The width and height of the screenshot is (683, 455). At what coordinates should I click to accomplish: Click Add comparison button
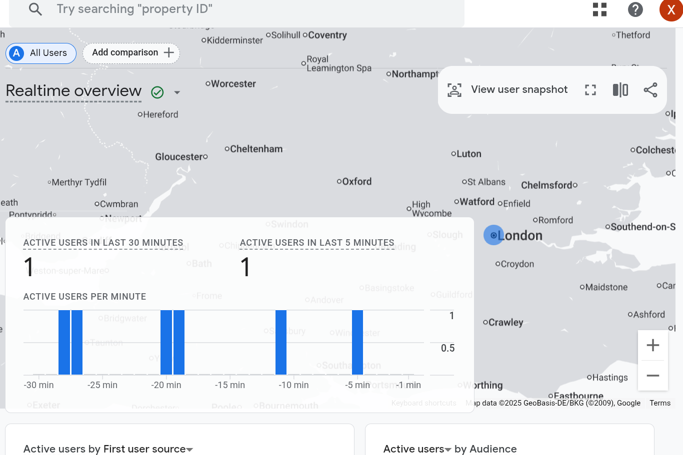pyautogui.click(x=131, y=53)
